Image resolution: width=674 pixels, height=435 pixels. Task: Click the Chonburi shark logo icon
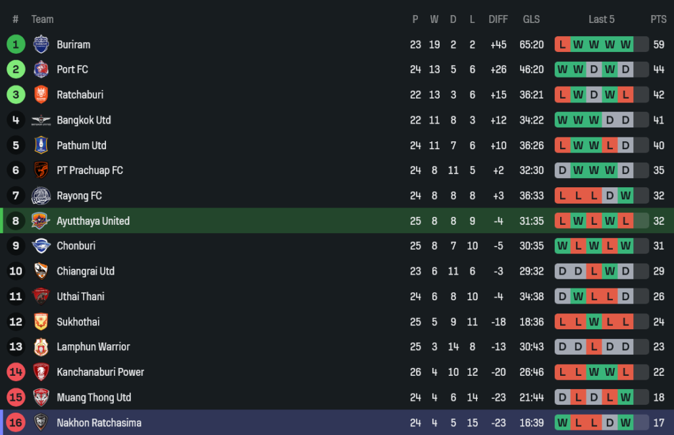coord(41,246)
